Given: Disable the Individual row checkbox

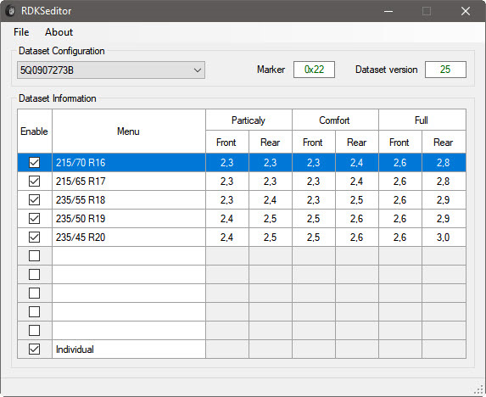Looking at the screenshot, I should 34,349.
